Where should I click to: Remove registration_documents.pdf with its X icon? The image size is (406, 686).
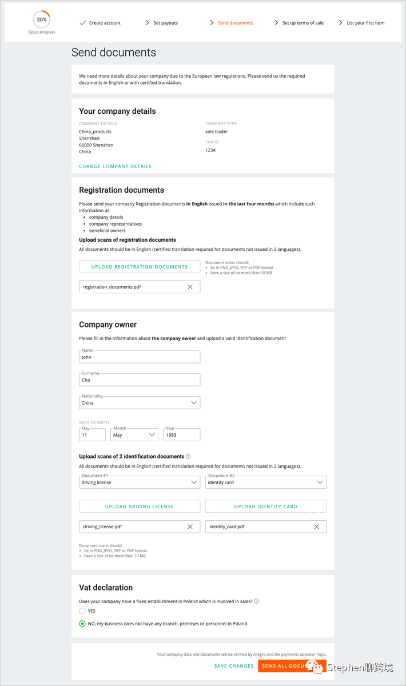pyautogui.click(x=190, y=287)
